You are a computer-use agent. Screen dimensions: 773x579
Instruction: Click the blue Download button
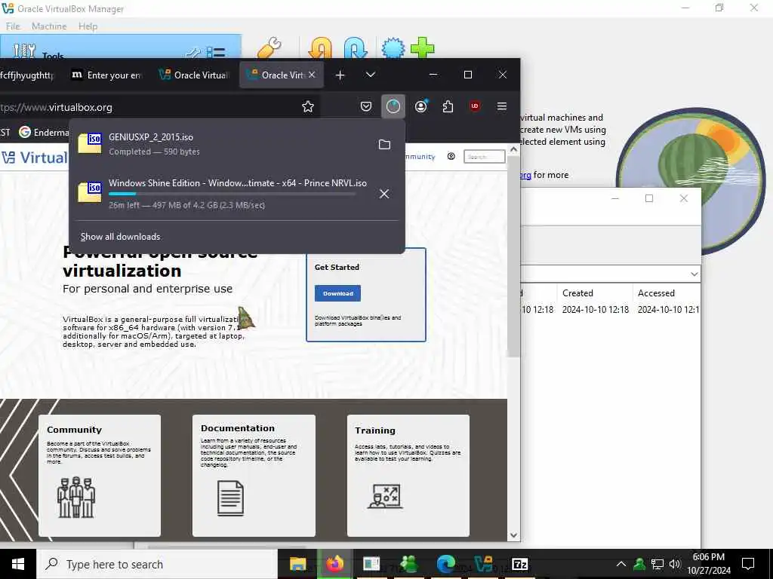tap(337, 293)
